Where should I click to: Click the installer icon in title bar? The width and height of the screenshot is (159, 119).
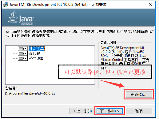click(6, 5)
